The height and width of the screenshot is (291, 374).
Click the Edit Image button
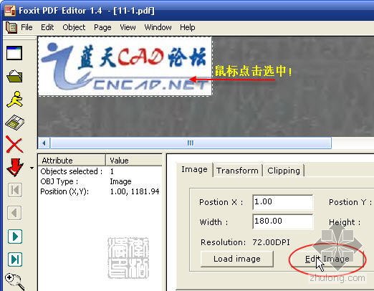click(x=327, y=259)
